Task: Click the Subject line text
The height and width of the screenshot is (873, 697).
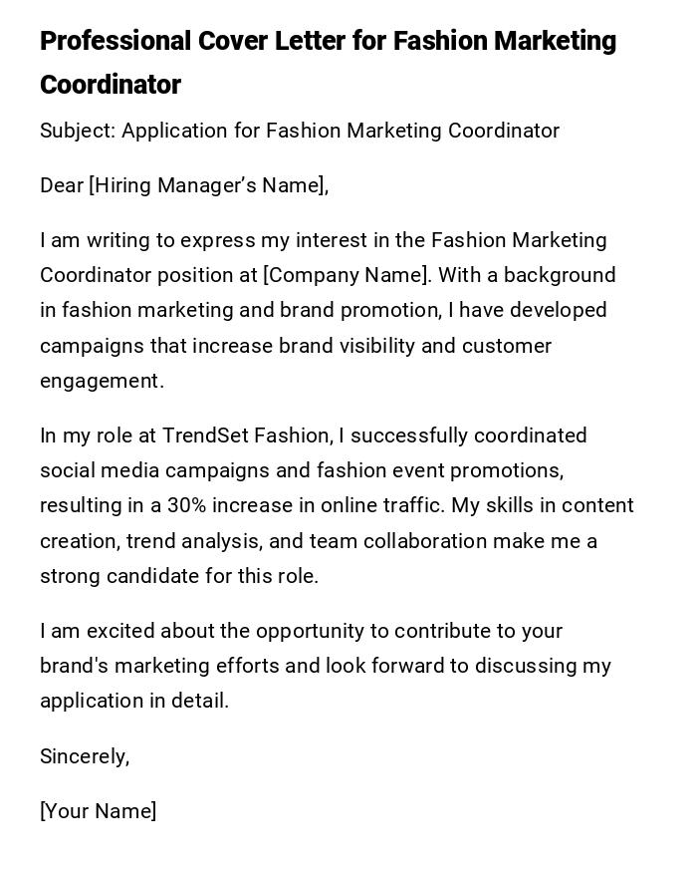Action: (x=300, y=131)
